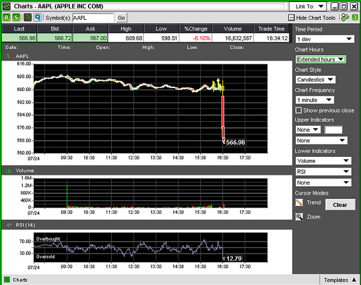The width and height of the screenshot is (361, 285).
Task: Expand the Chart Style Candlestick dropdown
Action: coord(315,80)
